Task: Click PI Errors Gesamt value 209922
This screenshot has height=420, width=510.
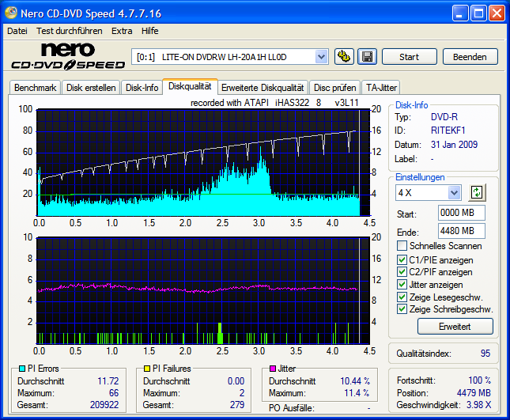Action: click(x=104, y=405)
